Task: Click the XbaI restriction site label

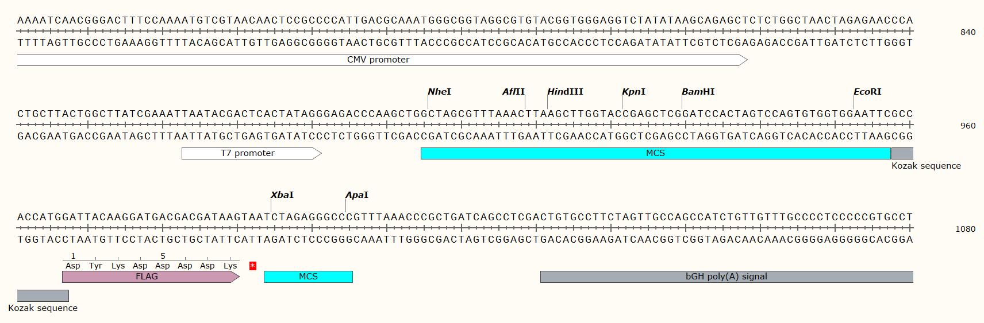Action: 282,195
